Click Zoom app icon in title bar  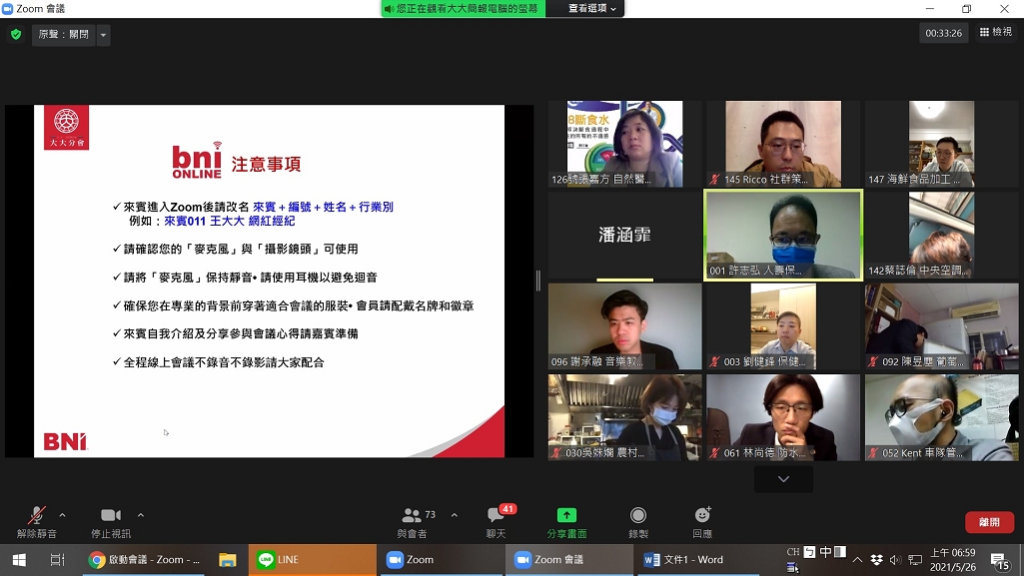[8, 8]
